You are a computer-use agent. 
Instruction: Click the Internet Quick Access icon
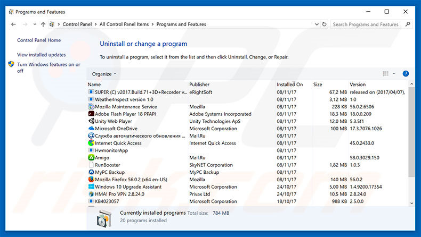[91, 143]
